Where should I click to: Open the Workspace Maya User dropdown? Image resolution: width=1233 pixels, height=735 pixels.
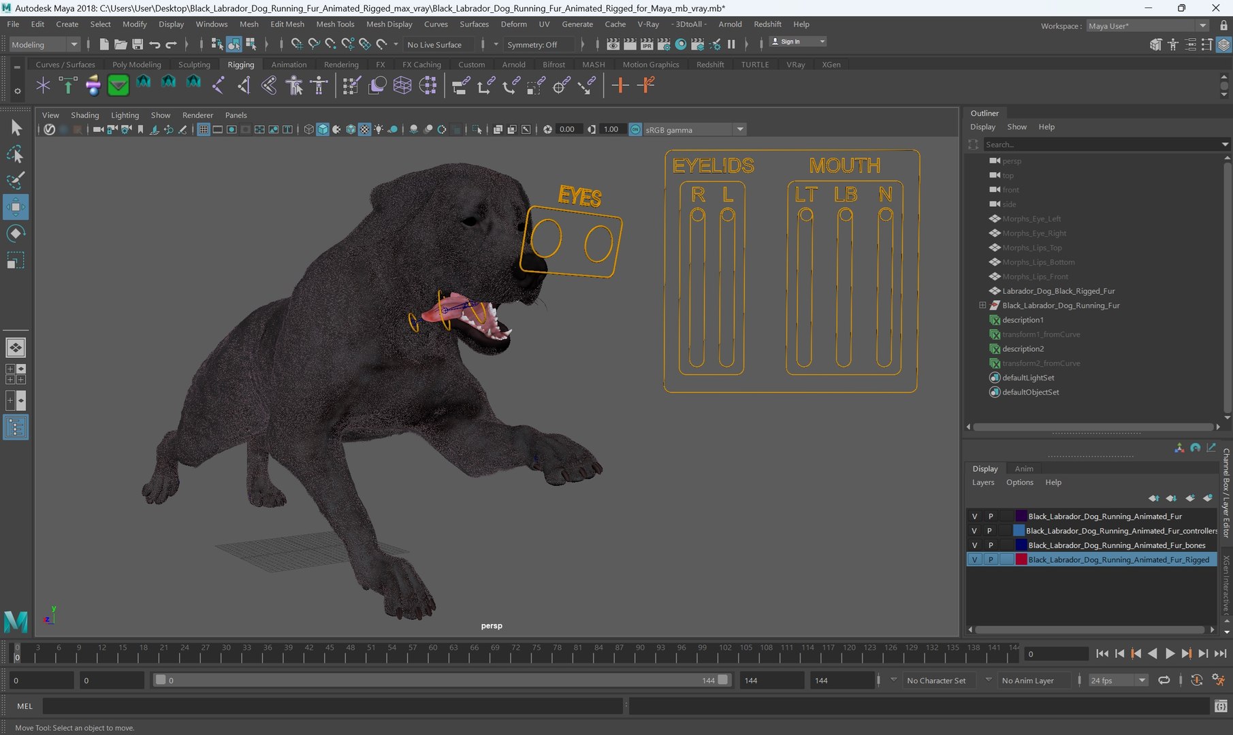point(1147,26)
